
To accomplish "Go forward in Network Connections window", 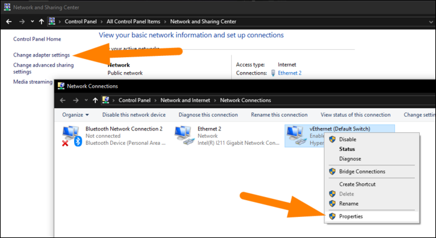I will [x=75, y=101].
